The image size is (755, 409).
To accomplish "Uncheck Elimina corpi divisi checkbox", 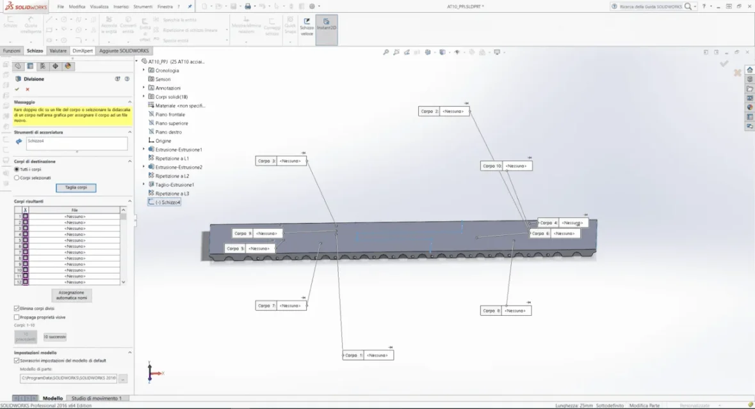I will point(17,309).
